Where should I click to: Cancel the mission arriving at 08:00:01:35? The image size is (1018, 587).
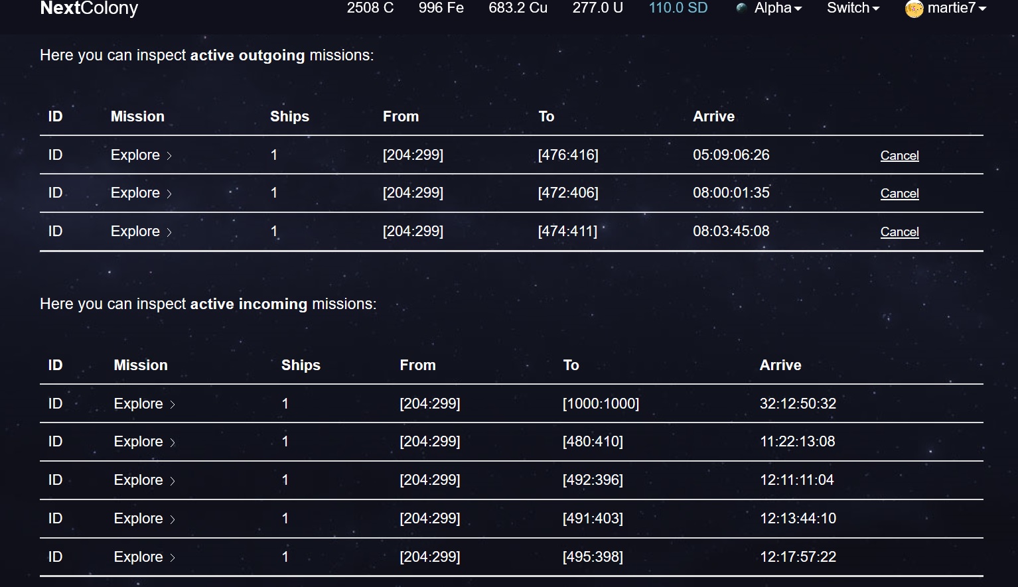pyautogui.click(x=899, y=194)
